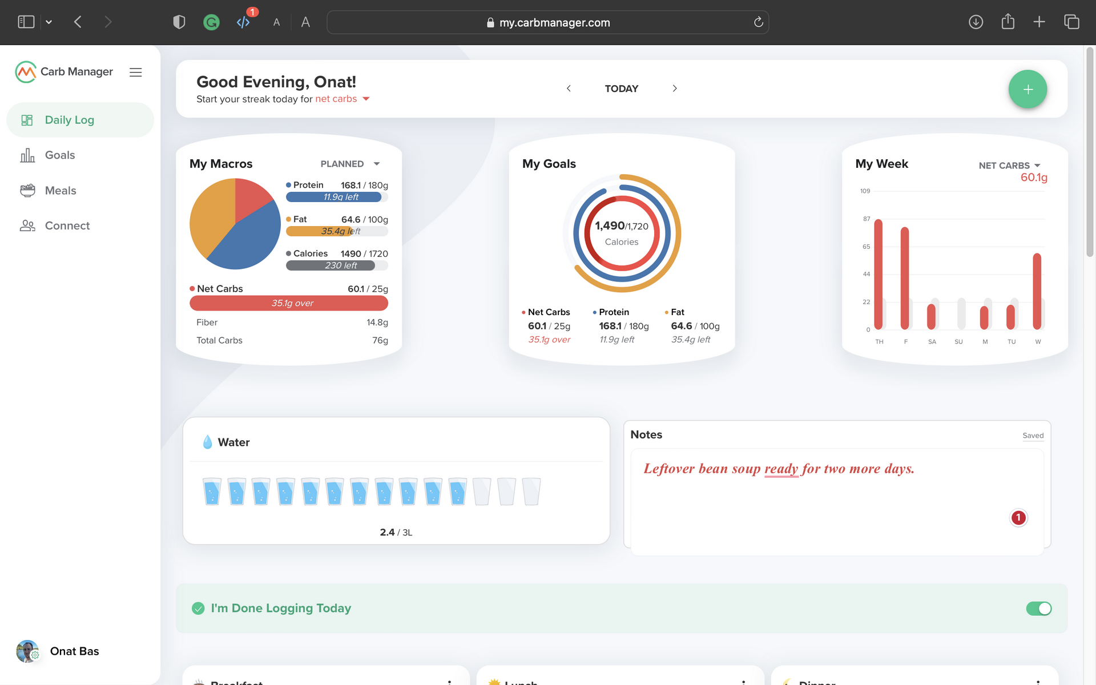Click 60.1g value in My Week
The image size is (1096, 685).
[x=1034, y=178]
